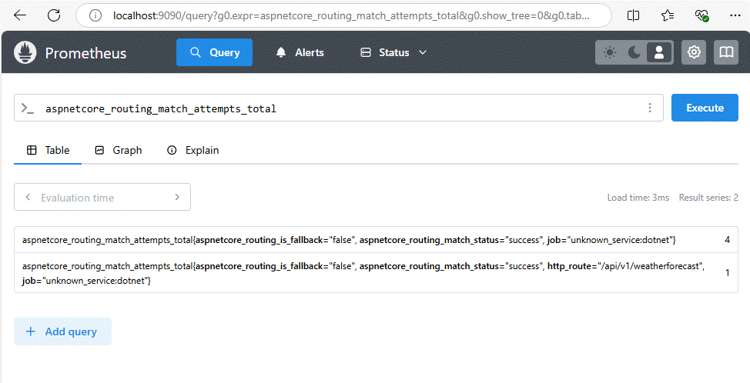Open browser essentials heart icon

701,15
